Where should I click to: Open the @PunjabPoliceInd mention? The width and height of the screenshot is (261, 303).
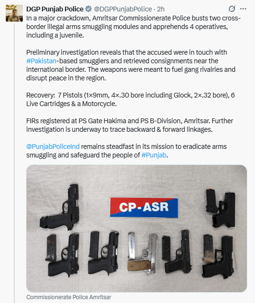click(x=53, y=147)
